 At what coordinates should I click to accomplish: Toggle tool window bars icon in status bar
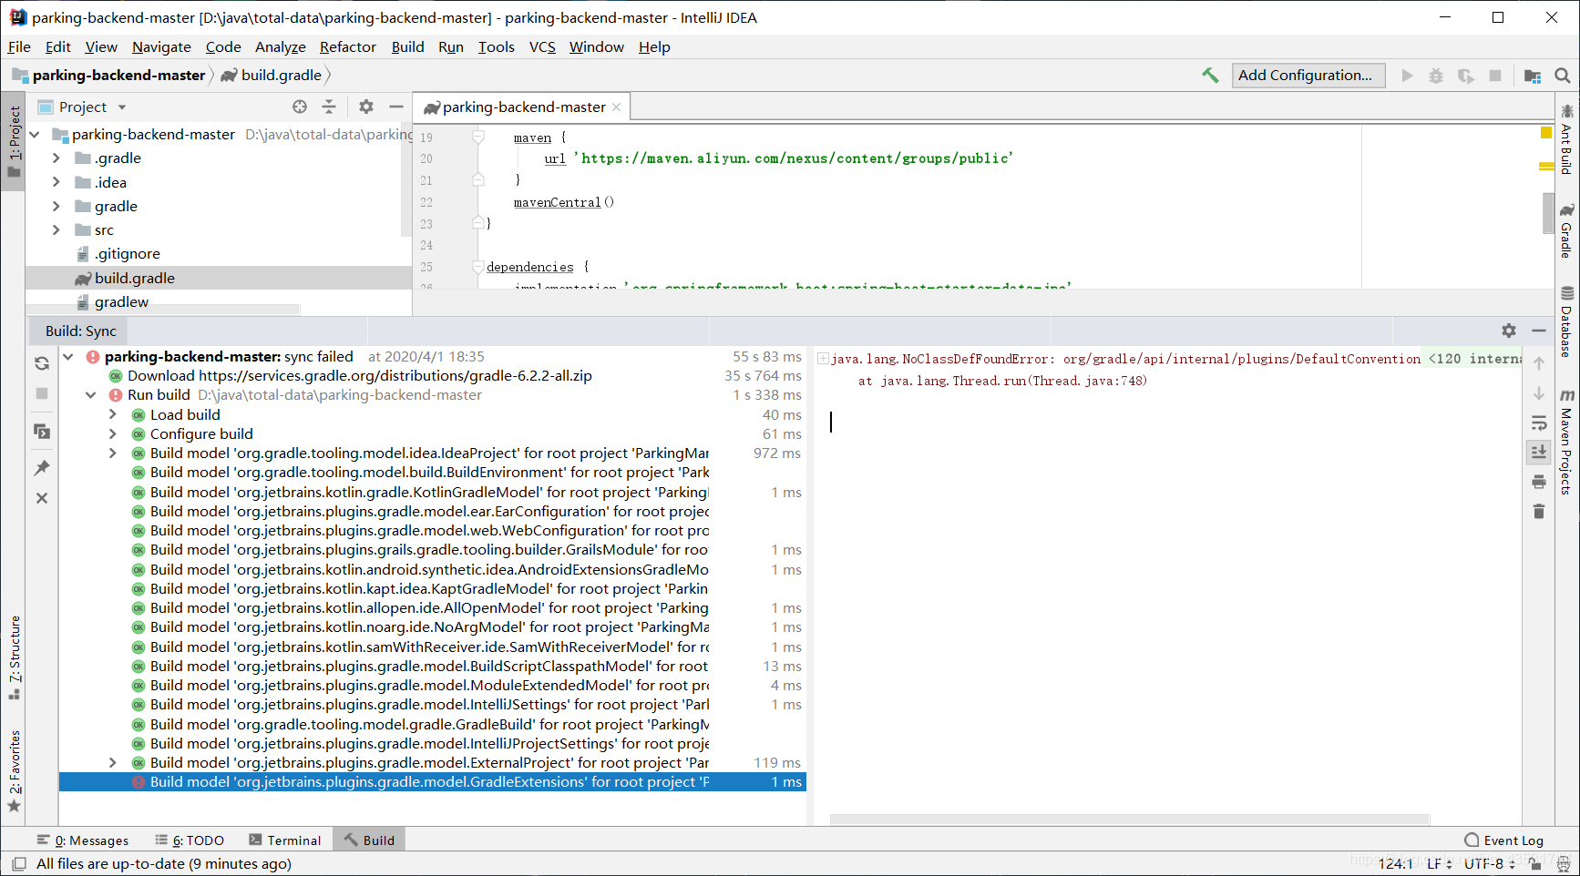18,863
